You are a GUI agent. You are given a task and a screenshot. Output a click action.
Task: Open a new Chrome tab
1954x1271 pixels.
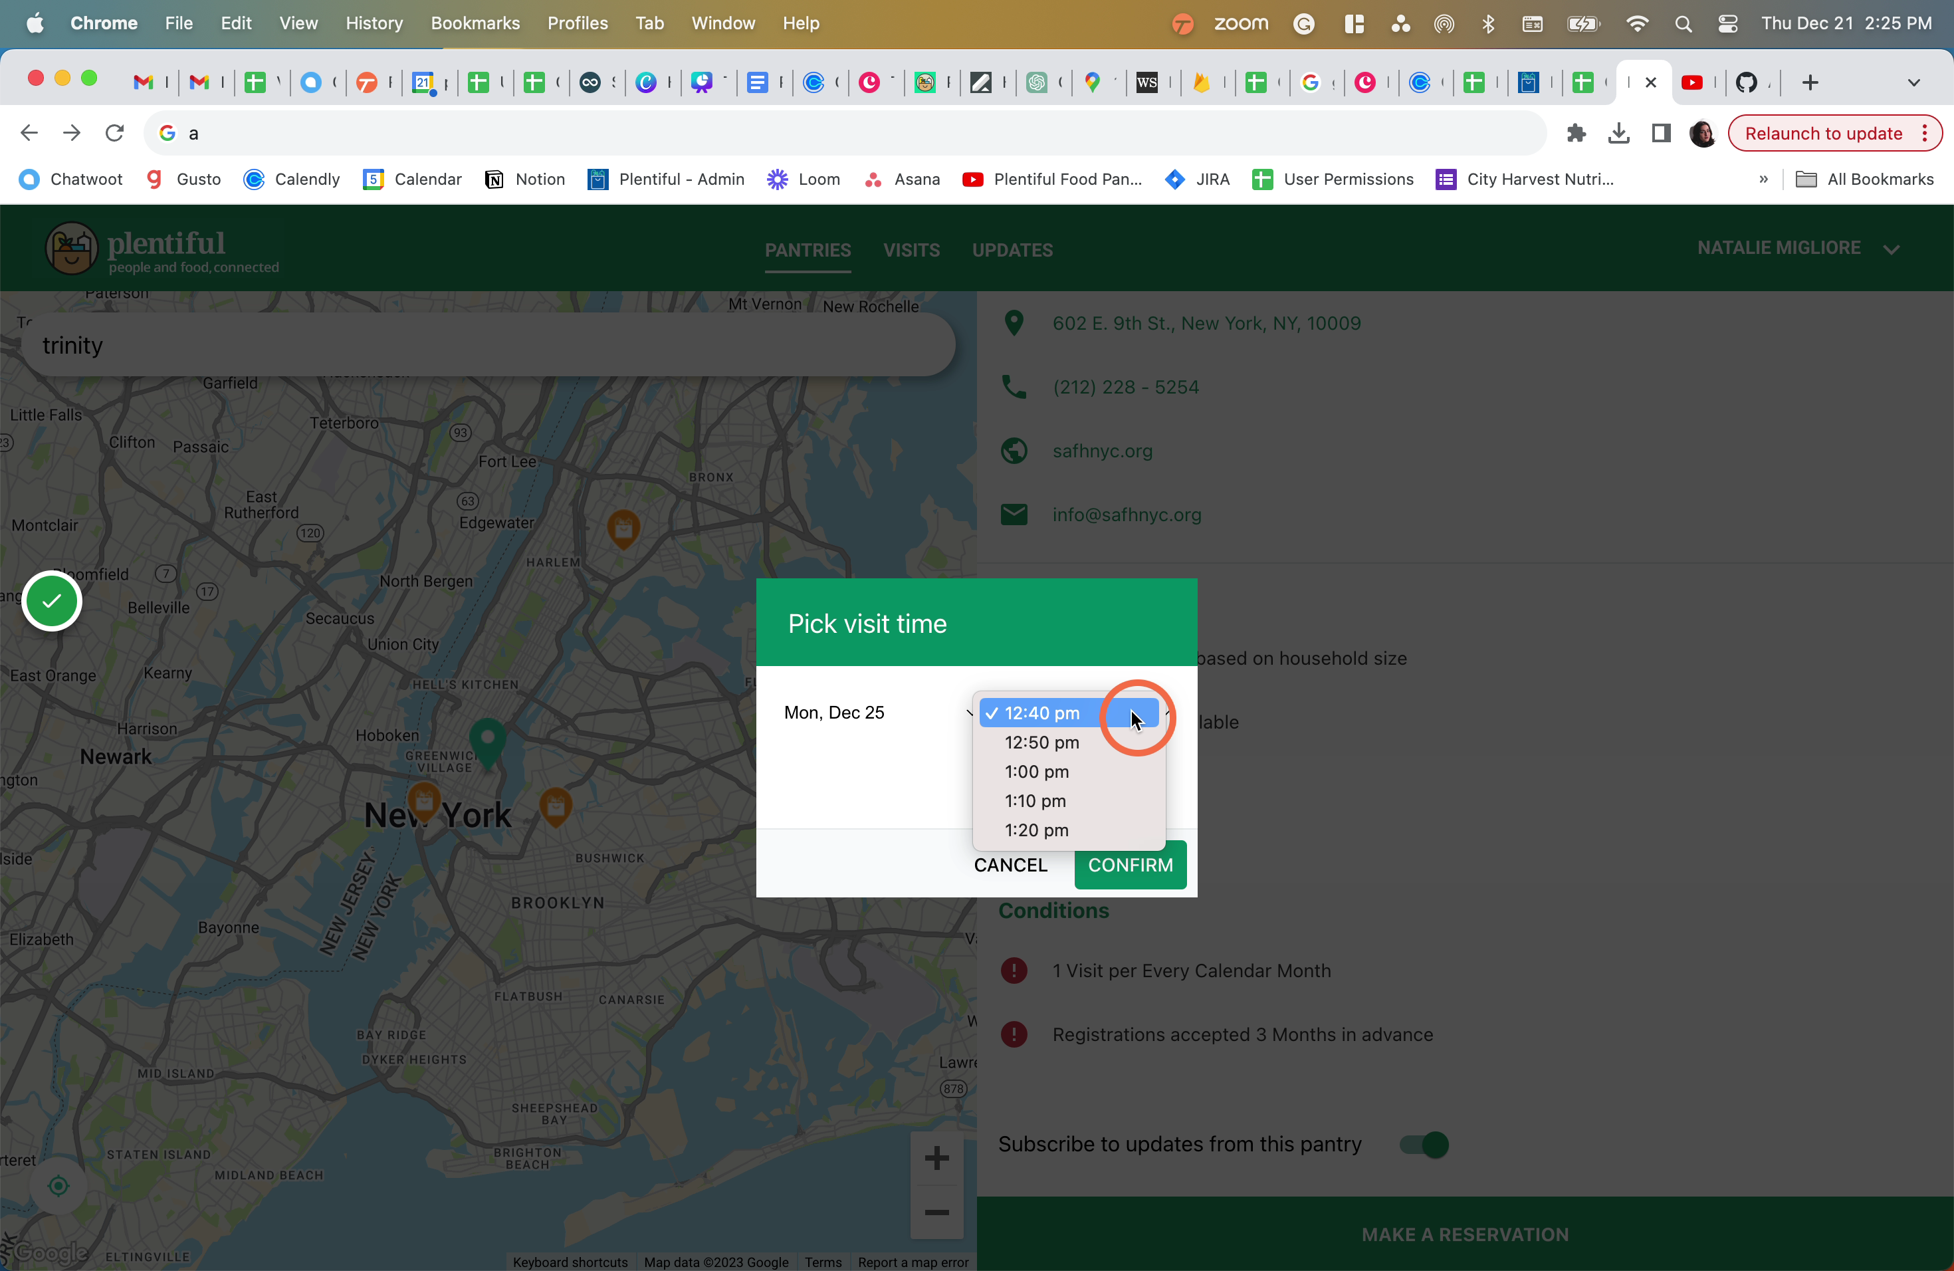click(x=1810, y=82)
